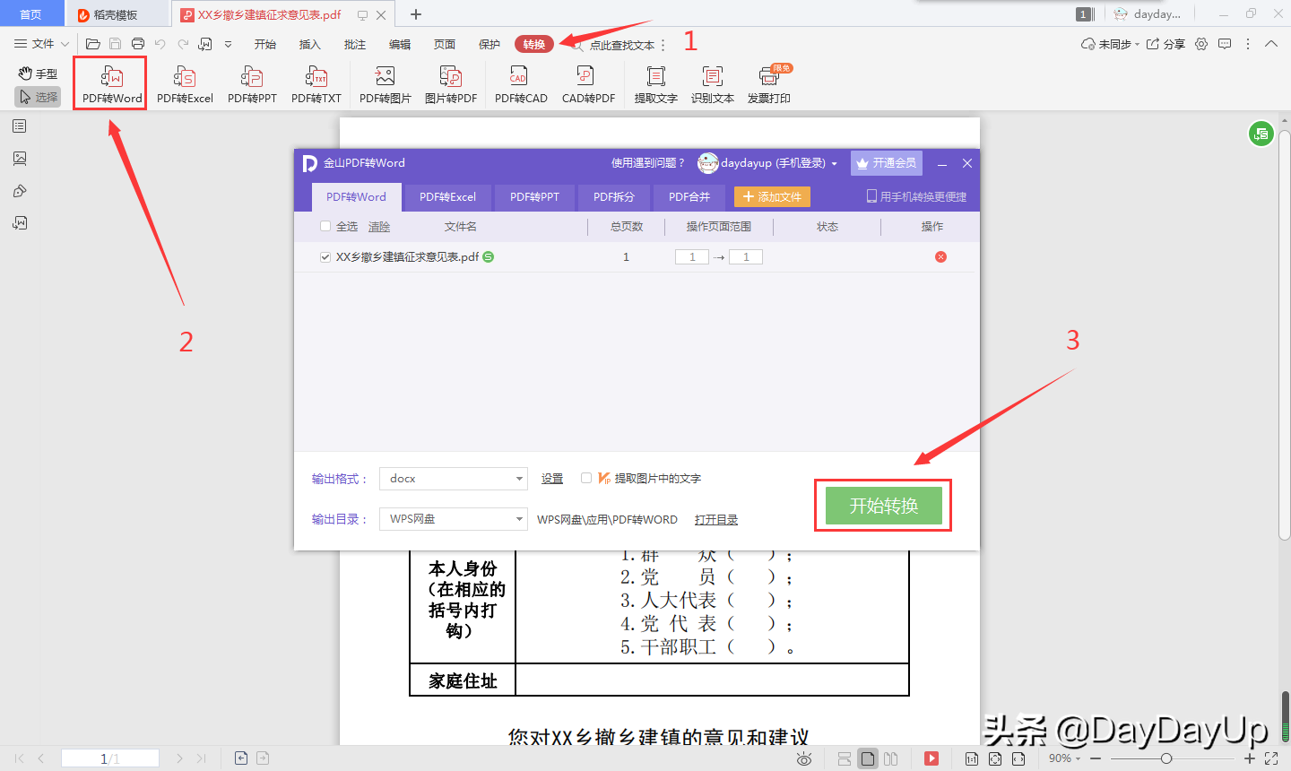
Task: Switch to the PDF拆分 dialog tab
Action: tap(614, 197)
